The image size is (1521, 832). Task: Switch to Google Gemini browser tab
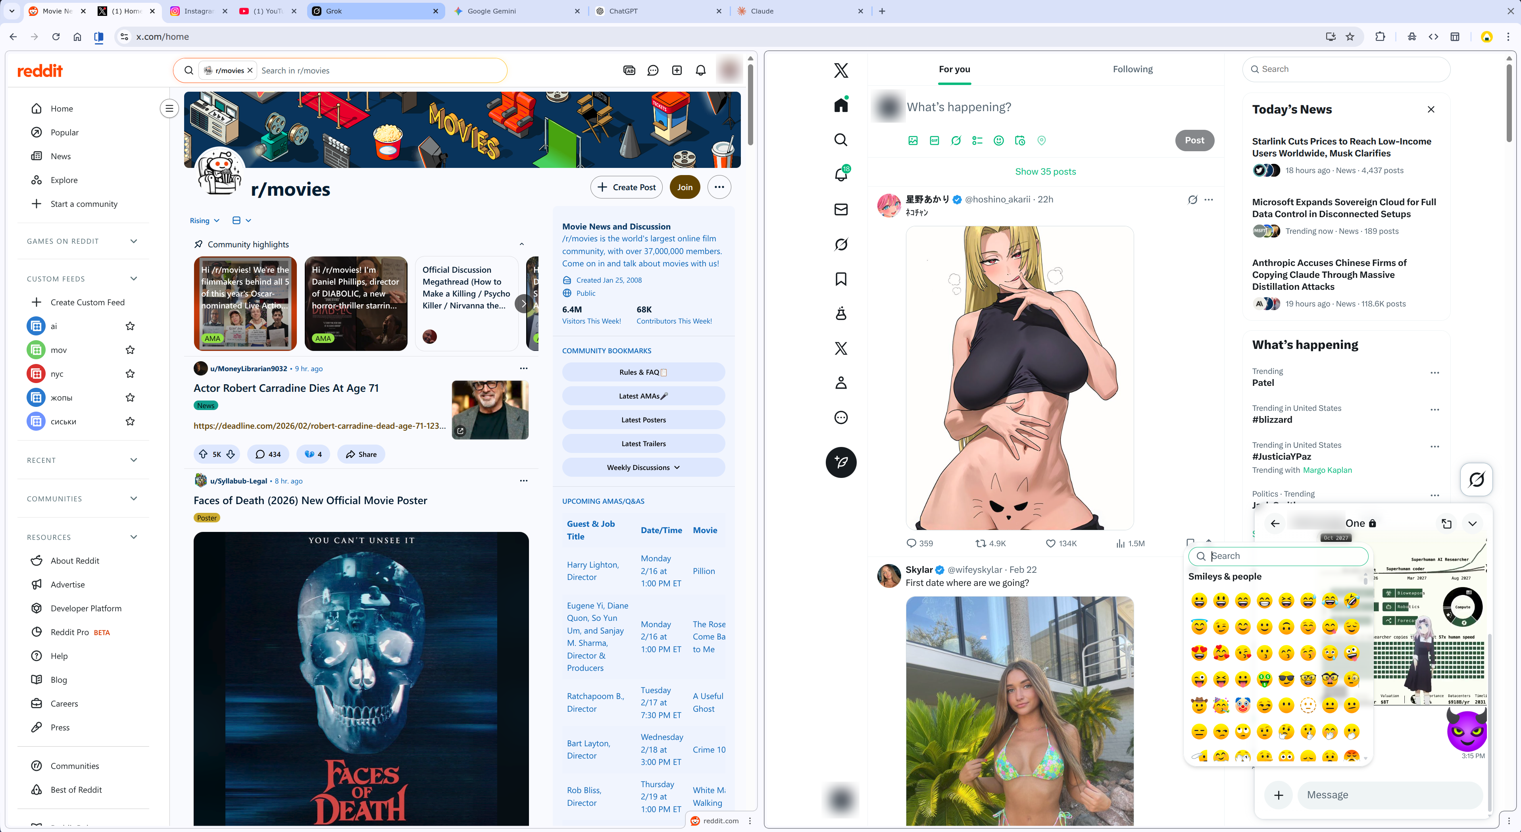coord(492,11)
